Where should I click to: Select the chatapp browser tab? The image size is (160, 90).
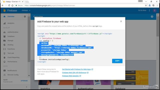point(13,2)
